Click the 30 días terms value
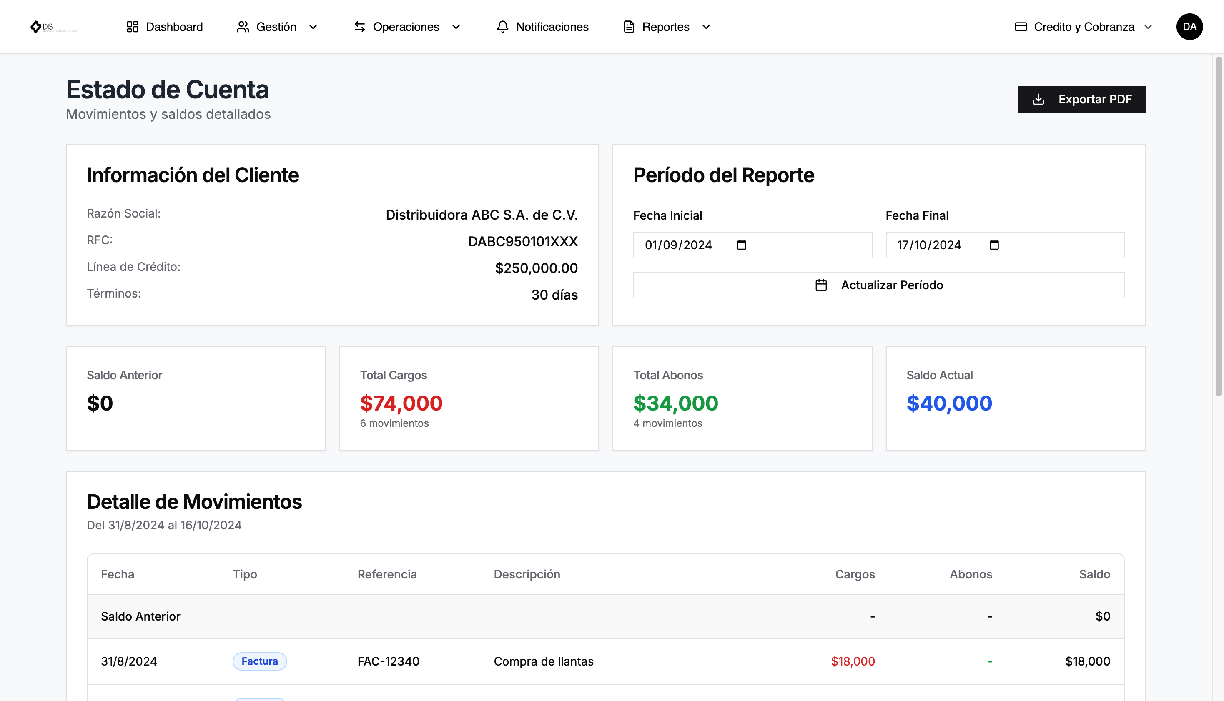Screen dimensions: 1224x701 pos(554,295)
